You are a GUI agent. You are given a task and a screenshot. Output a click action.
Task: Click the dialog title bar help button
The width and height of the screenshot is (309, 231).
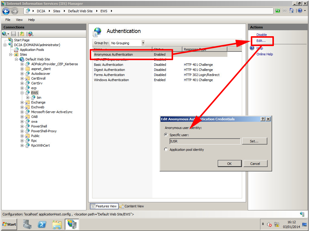pos(263,119)
